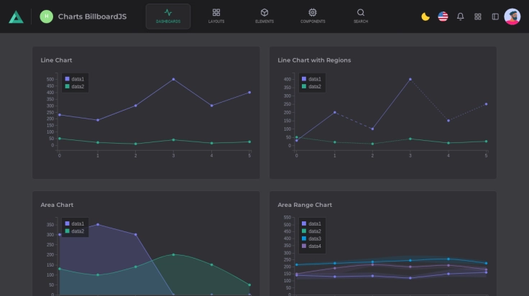Image resolution: width=529 pixels, height=296 pixels.
Task: Click data3 color swatch in Area Range legend
Action: point(304,239)
